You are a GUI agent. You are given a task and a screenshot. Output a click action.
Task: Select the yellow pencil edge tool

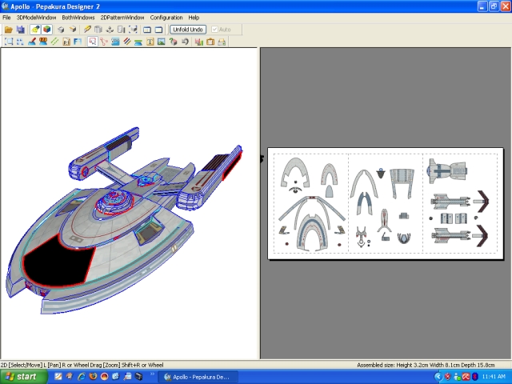point(87,30)
